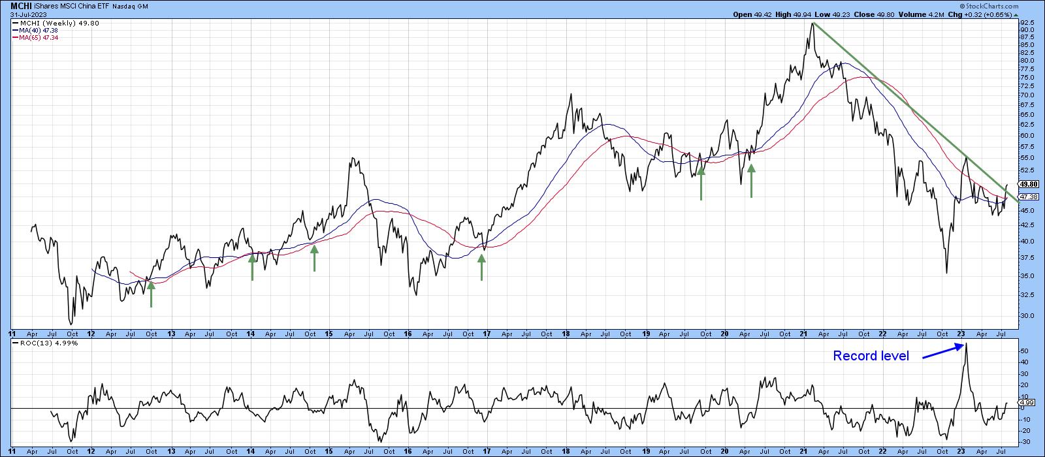The width and height of the screenshot is (1045, 457).
Task: Click the green arrow near October 2012
Action: [x=151, y=292]
